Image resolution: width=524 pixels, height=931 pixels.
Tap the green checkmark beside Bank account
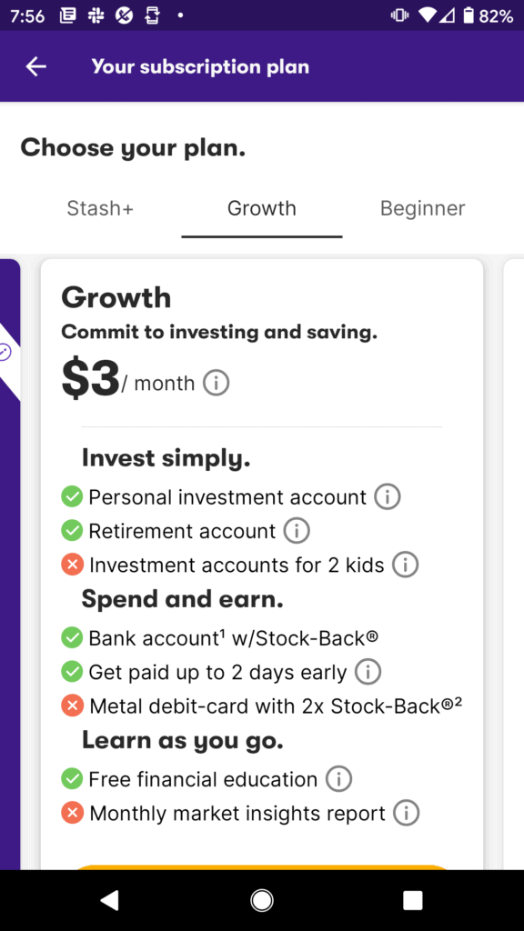pyautogui.click(x=72, y=638)
